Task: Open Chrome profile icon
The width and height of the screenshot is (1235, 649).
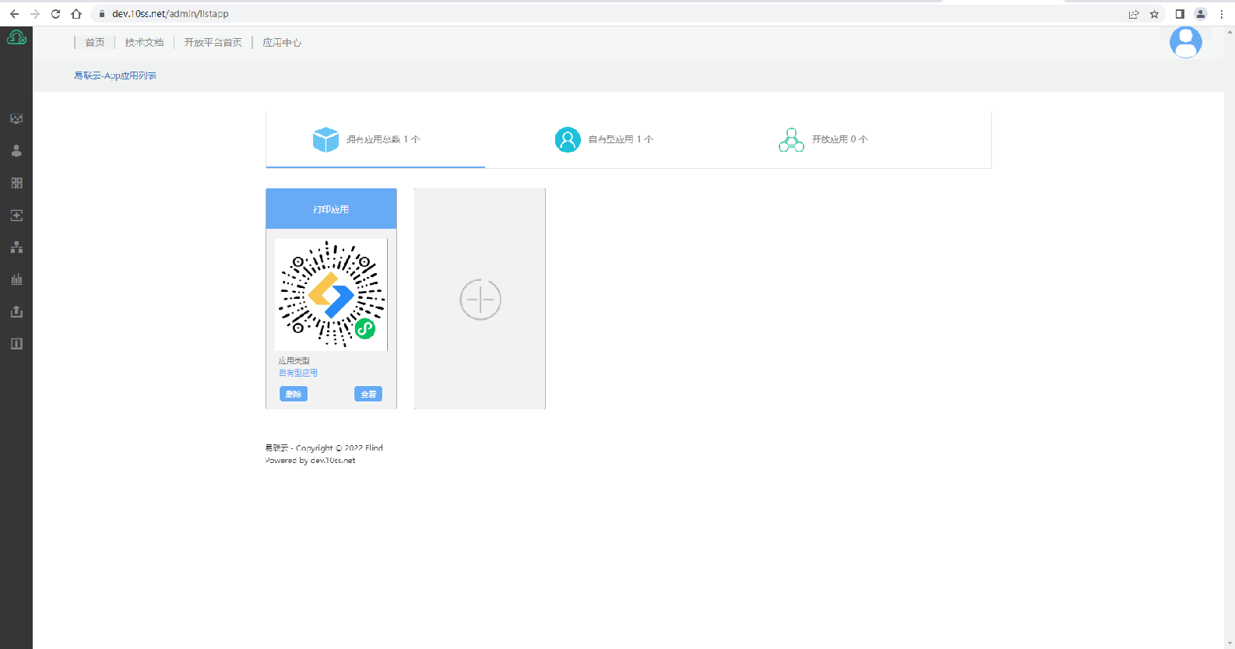Action: click(1201, 14)
